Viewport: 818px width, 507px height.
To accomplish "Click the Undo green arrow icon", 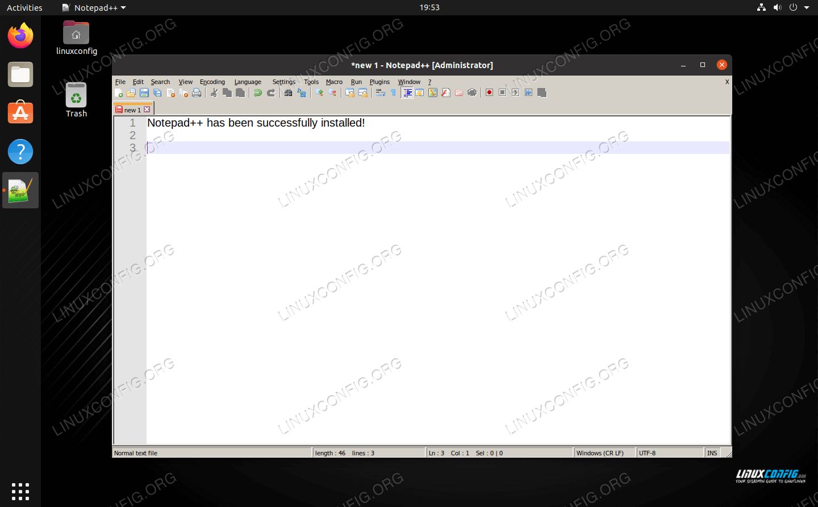I will click(x=258, y=93).
